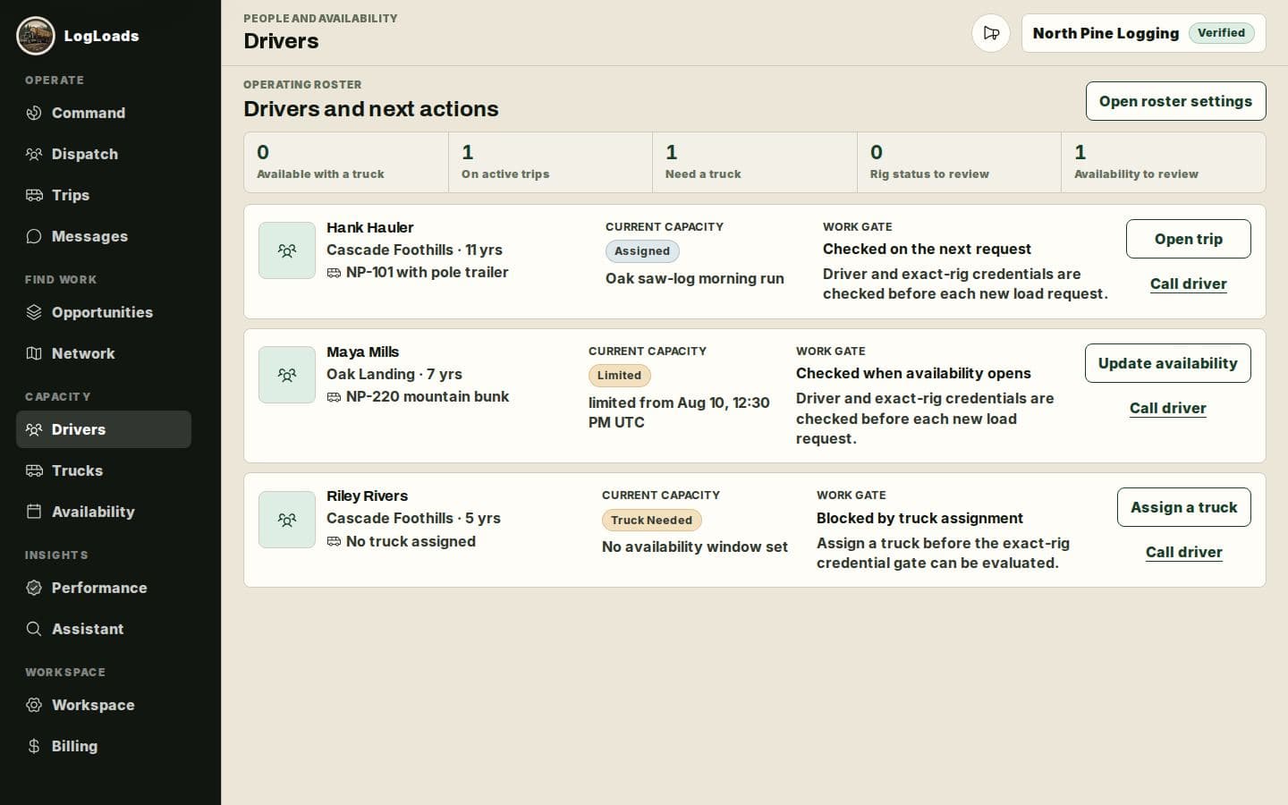Select the Availability to review stat
The width and height of the screenshot is (1288, 805).
tap(1163, 162)
